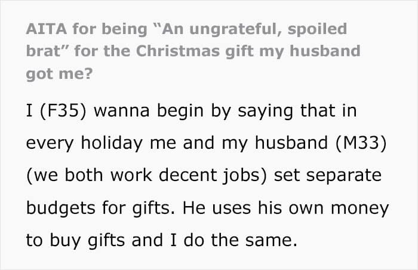Image resolution: width=418 pixels, height=270 pixels.
Task: Click the word "husband" in the title
Action: coord(325,51)
